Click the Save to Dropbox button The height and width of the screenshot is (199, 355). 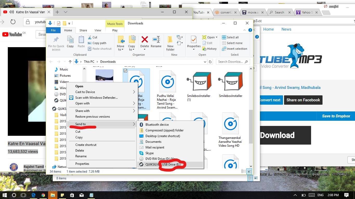tap(336, 116)
